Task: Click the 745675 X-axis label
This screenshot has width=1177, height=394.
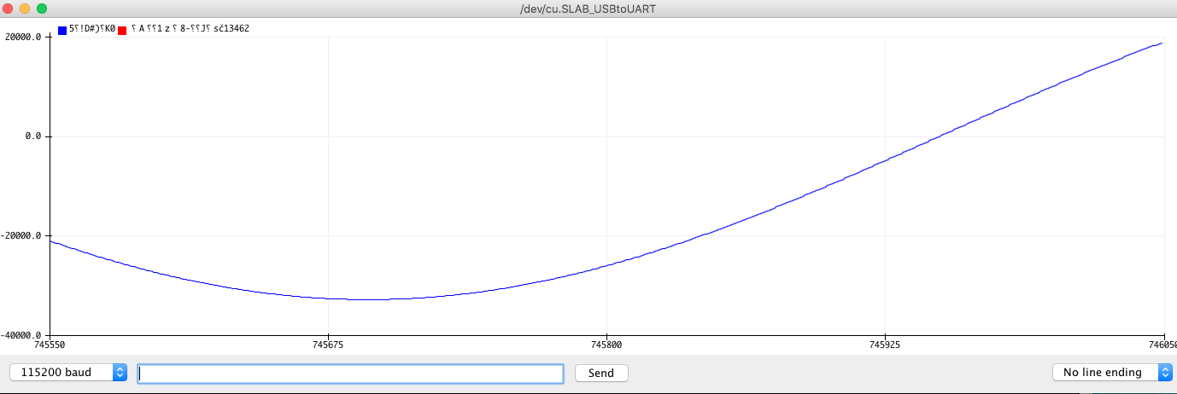Action: click(328, 346)
